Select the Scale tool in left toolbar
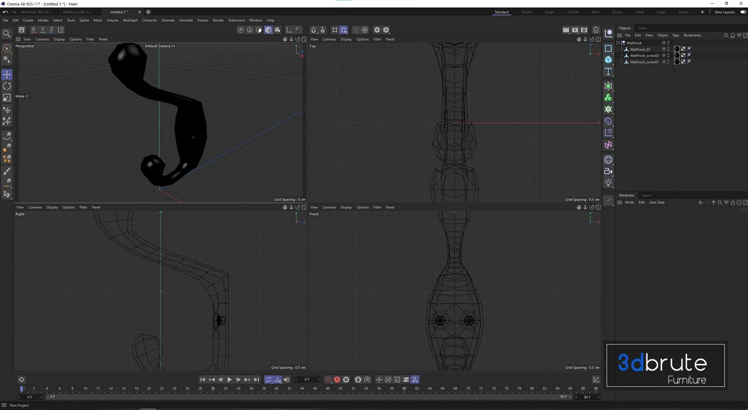 [x=7, y=98]
